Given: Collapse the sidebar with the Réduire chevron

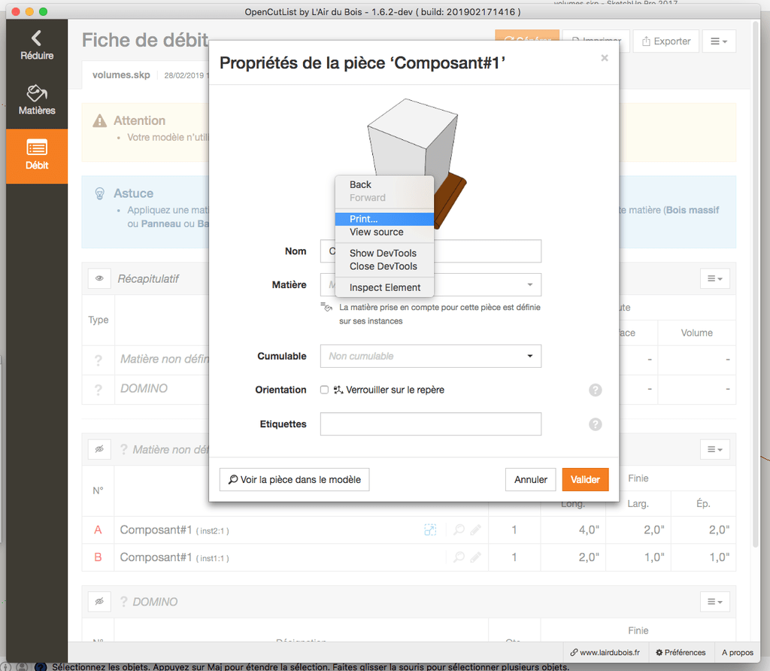Looking at the screenshot, I should (x=37, y=46).
